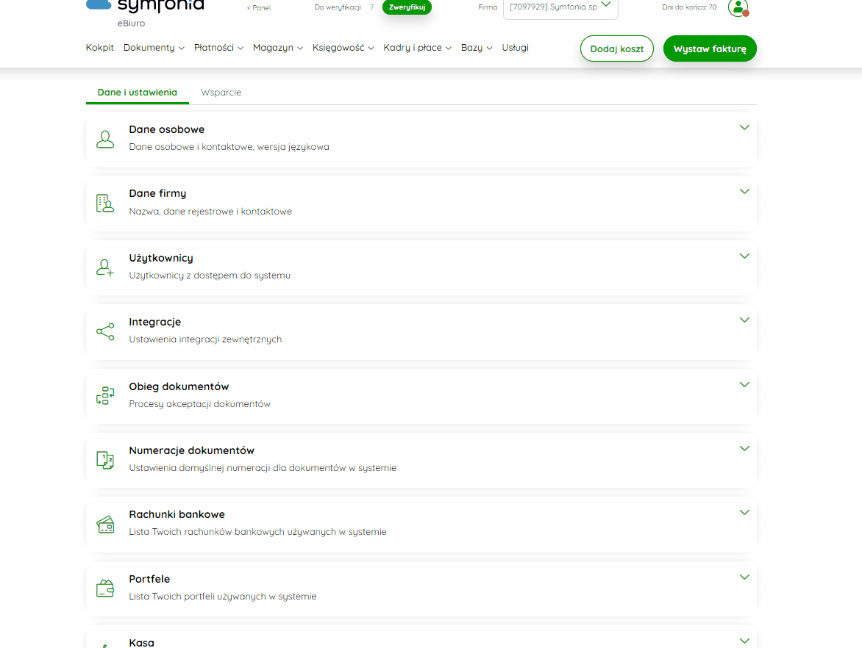Click the Rachunki bankowe heading
The image size is (862, 648).
pyautogui.click(x=177, y=514)
